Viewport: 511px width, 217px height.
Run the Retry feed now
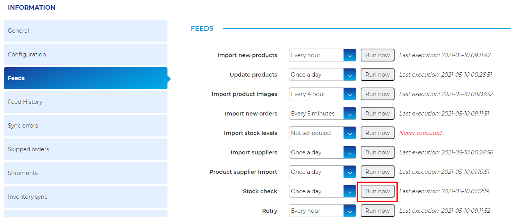point(377,211)
